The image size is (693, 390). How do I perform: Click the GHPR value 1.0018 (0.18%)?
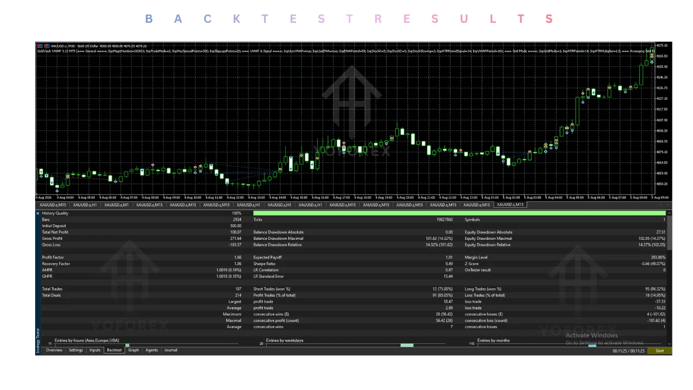click(229, 276)
